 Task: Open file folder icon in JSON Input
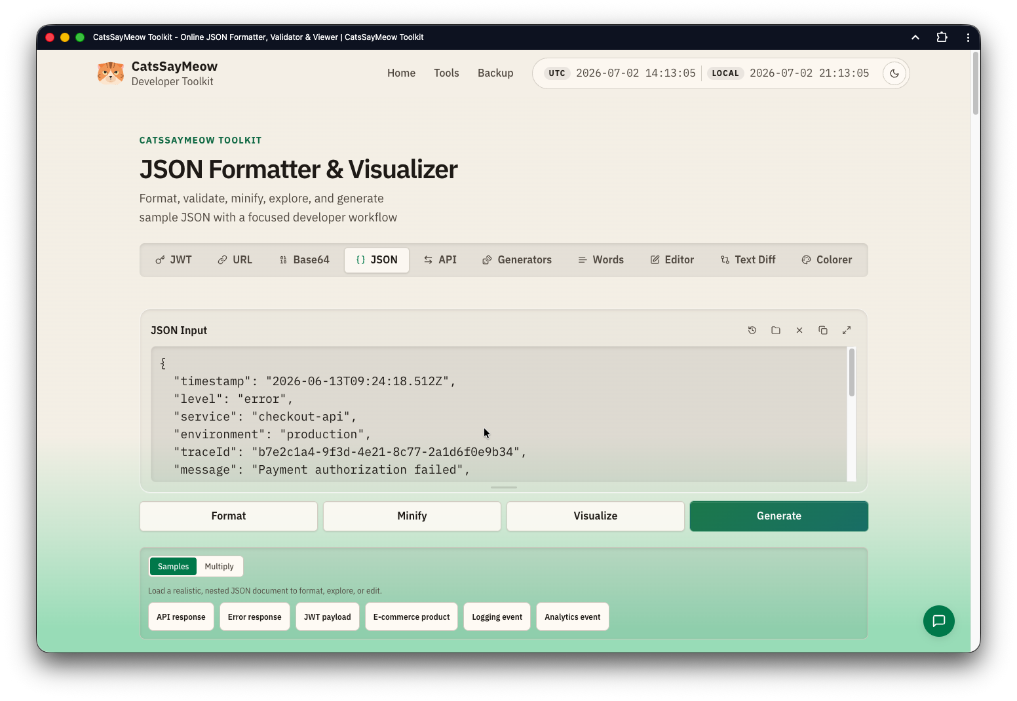click(776, 330)
